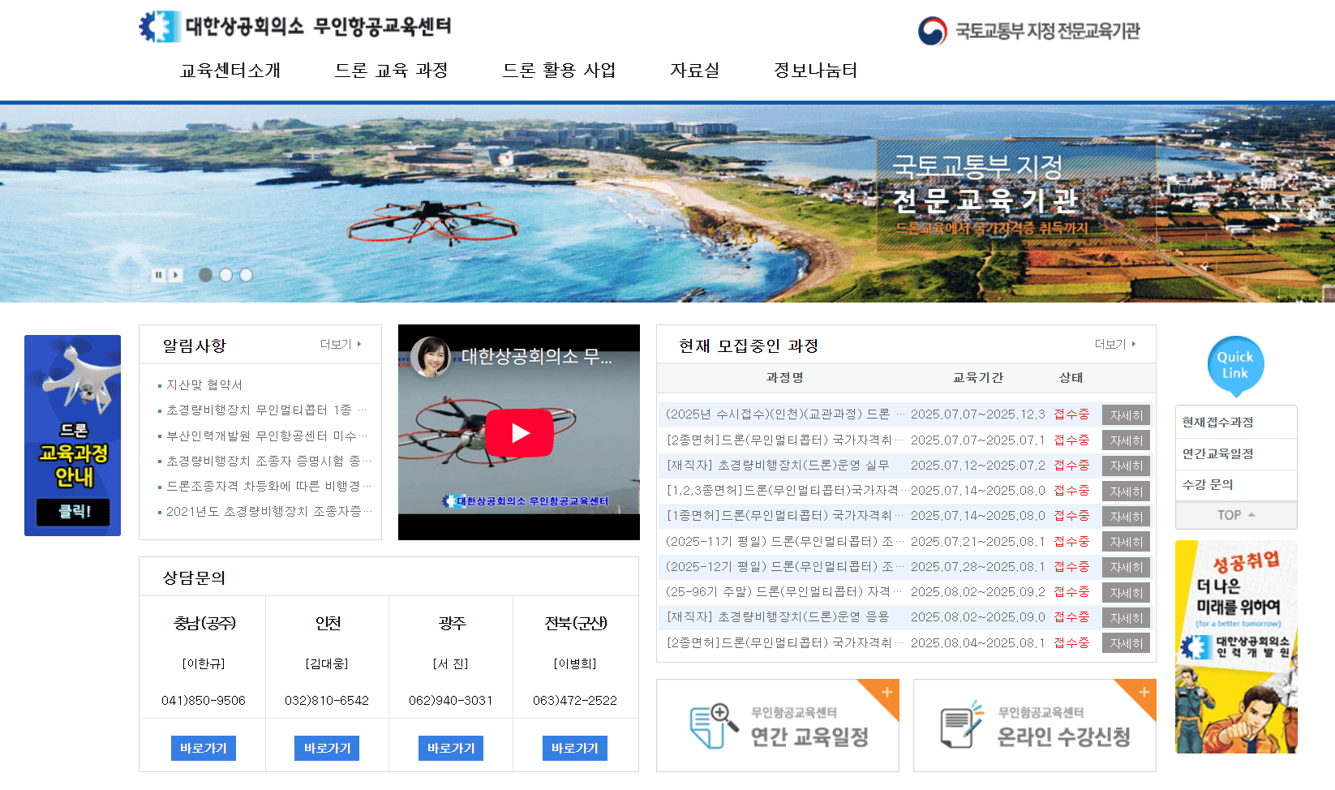Click 바로가기 under 인천 contact
1335x790 pixels.
click(x=327, y=748)
